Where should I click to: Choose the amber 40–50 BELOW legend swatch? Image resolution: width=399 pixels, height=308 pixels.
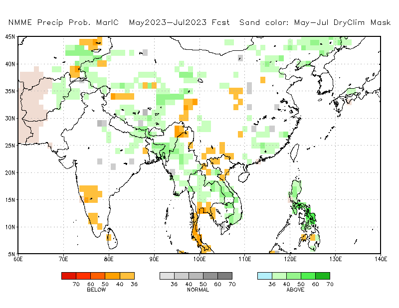[113, 276]
